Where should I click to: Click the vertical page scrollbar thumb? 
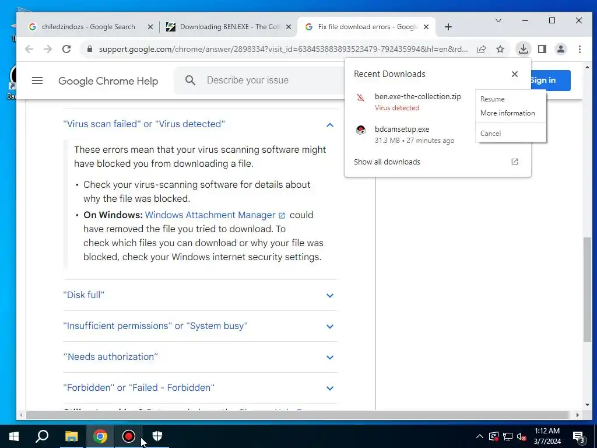(588, 289)
